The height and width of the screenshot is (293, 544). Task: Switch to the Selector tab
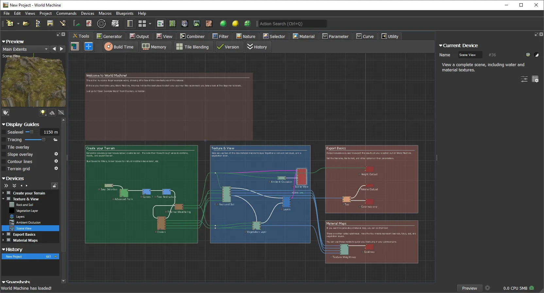(274, 36)
